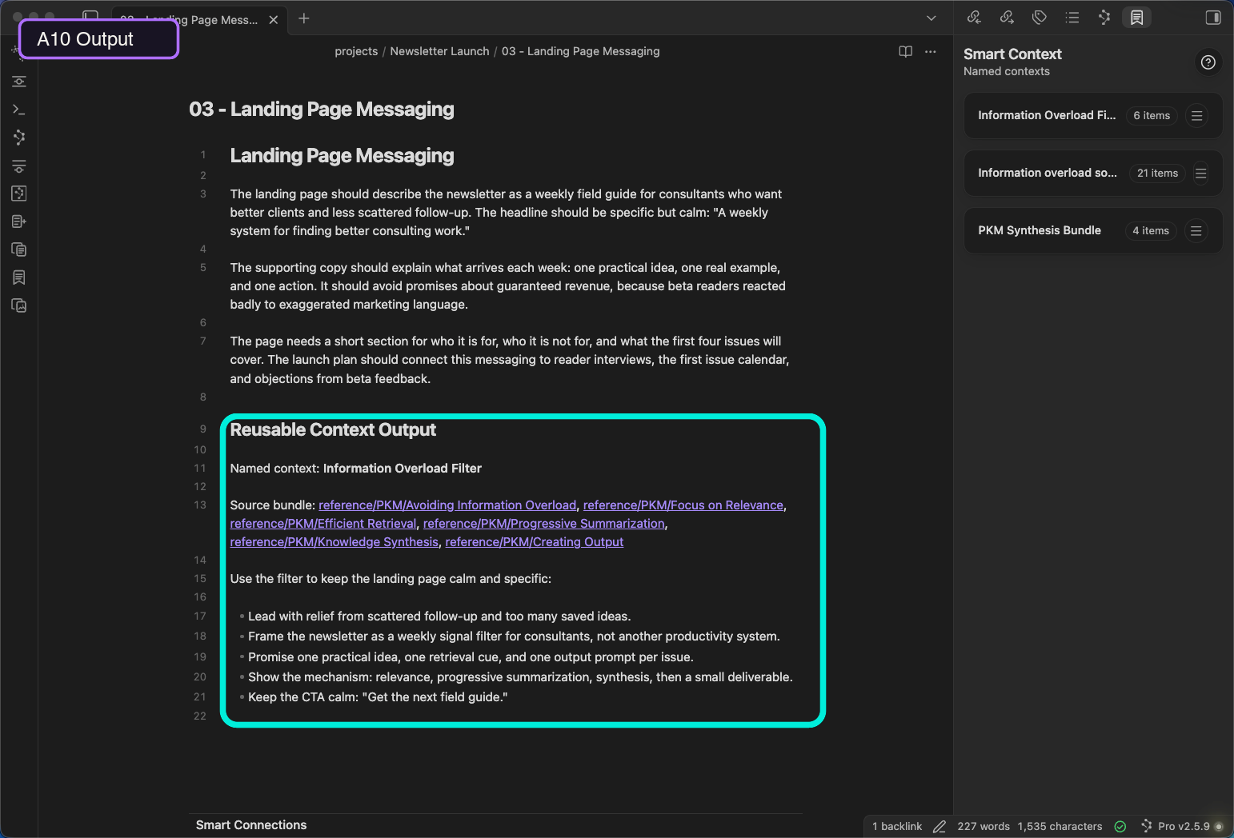Switch to reading view book icon
Image resolution: width=1234 pixels, height=838 pixels.
[x=906, y=51]
